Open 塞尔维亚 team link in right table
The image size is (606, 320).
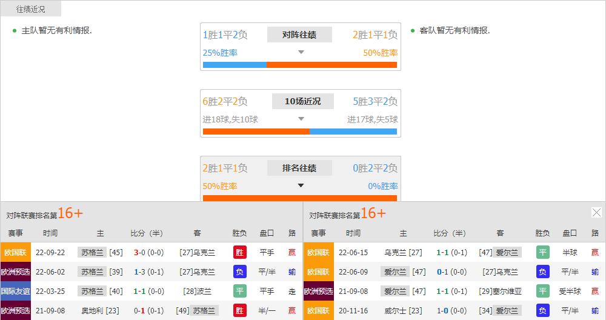[x=509, y=292]
